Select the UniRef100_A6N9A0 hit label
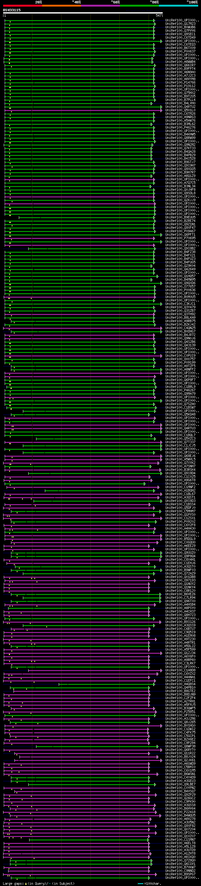 tap(180, 72)
